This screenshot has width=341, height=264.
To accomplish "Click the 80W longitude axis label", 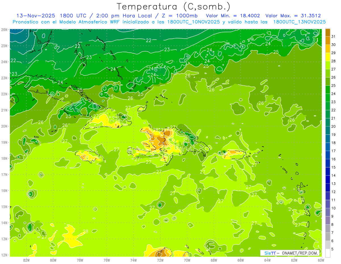I will 53,260.
